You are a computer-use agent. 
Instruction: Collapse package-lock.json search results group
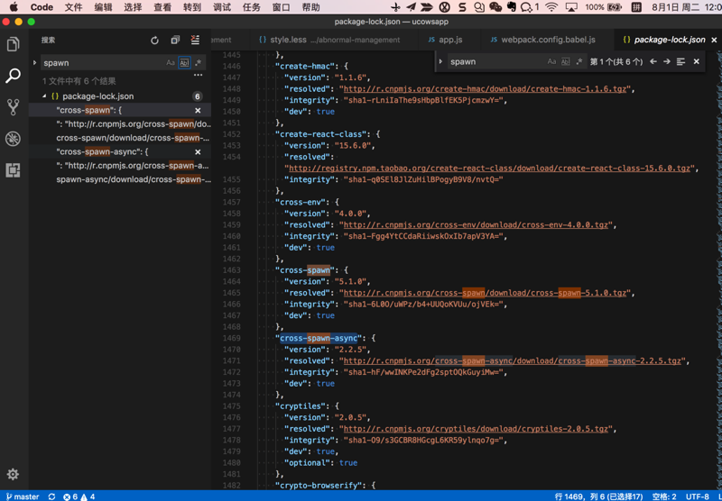click(44, 96)
